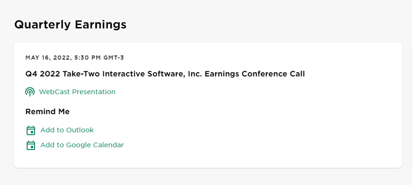412x185 pixels.
Task: Select the Add to Outlook link
Action: [67, 130]
